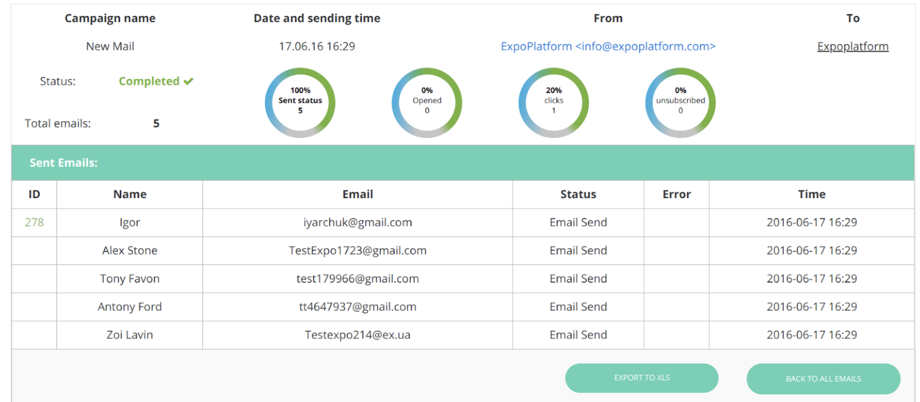Click the Error column header
The width and height of the screenshot is (920, 402).
pyautogui.click(x=676, y=194)
